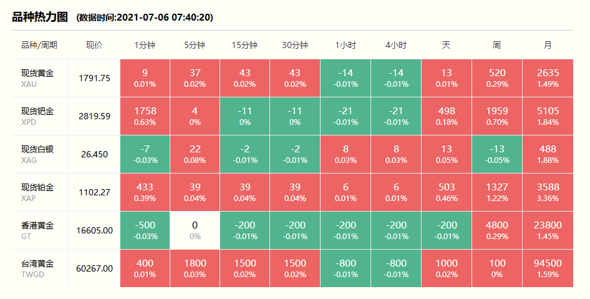Click the red 94500 台湾黄金 monthly cell
This screenshot has width=590, height=299.
[x=548, y=268]
